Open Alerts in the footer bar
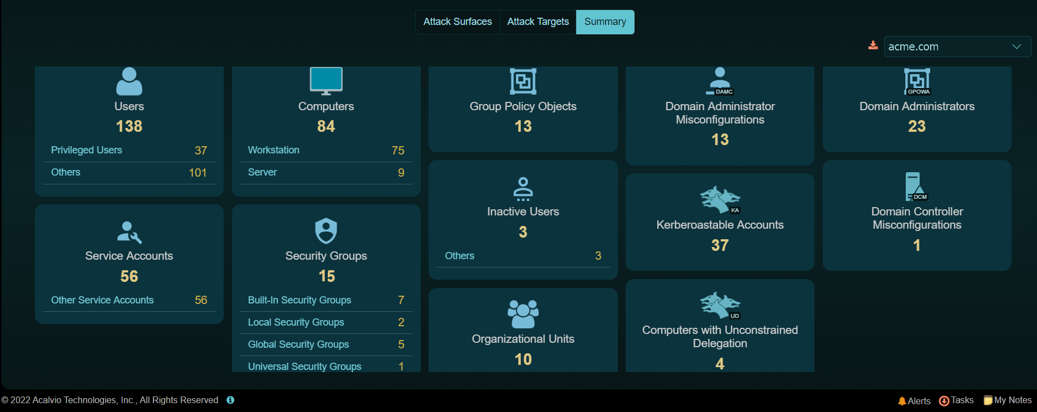The height and width of the screenshot is (412, 1037). 914,401
